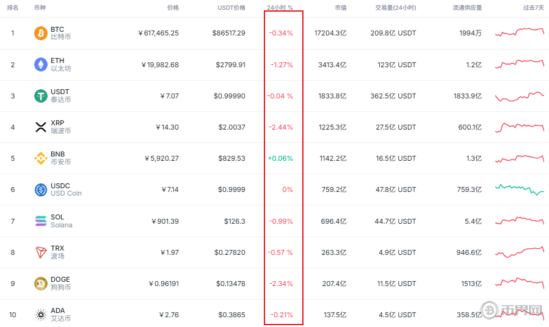Open the DOGE 狗狗币 name link

pos(60,284)
